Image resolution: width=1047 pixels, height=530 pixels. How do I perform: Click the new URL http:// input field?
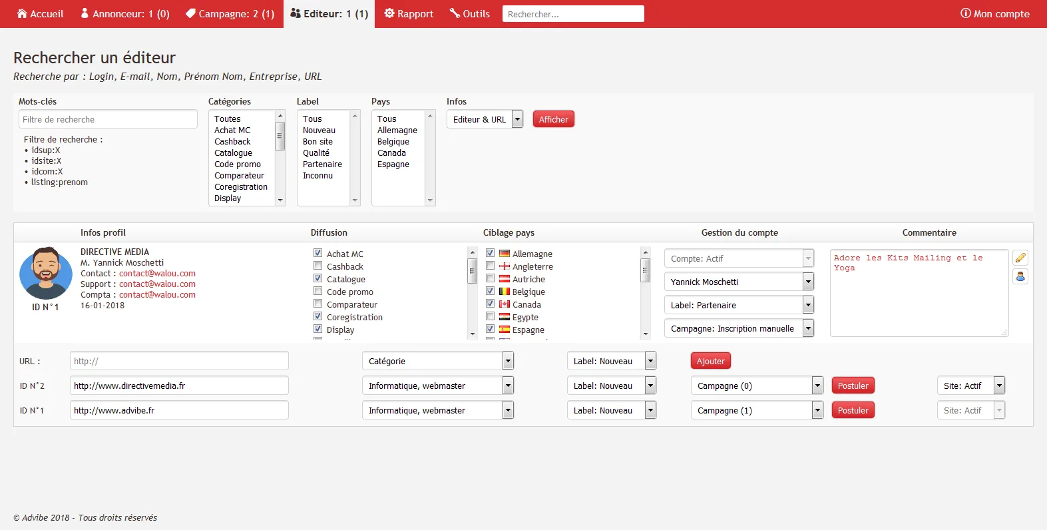pos(179,361)
